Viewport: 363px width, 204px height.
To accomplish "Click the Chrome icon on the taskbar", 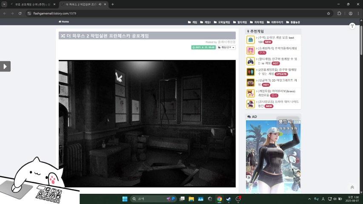I will pos(220,199).
